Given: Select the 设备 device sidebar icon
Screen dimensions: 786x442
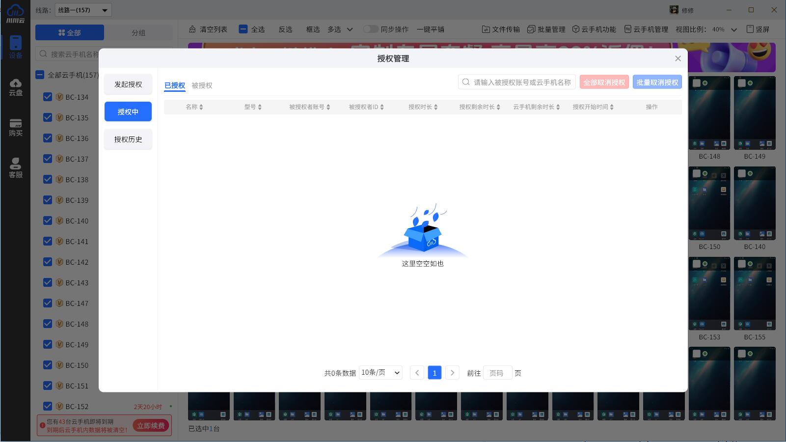Looking at the screenshot, I should point(15,47).
